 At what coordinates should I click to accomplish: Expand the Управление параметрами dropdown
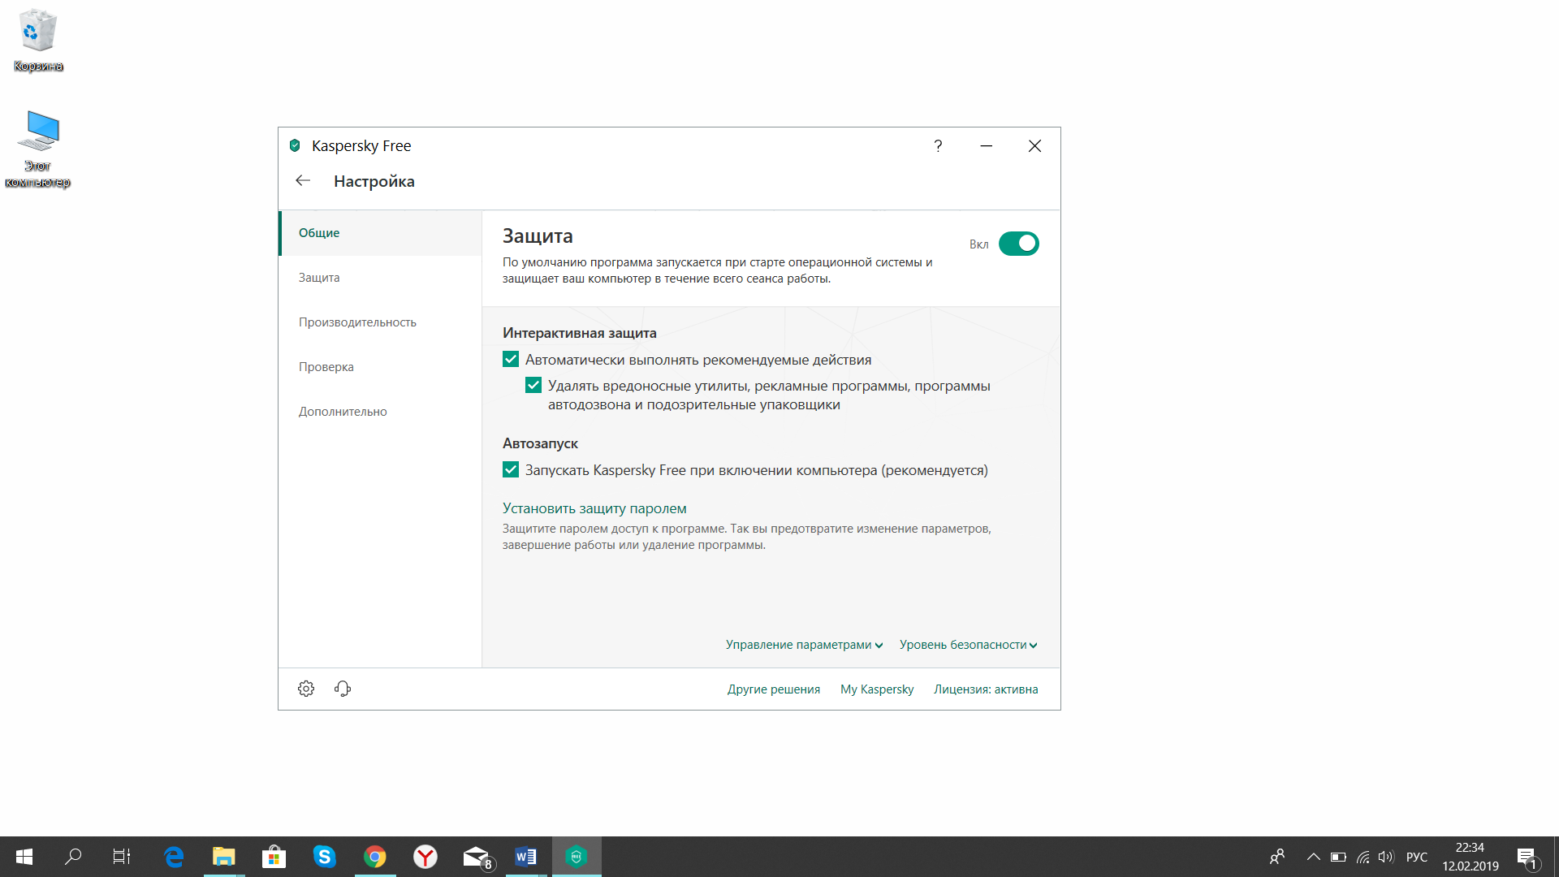[x=804, y=645]
